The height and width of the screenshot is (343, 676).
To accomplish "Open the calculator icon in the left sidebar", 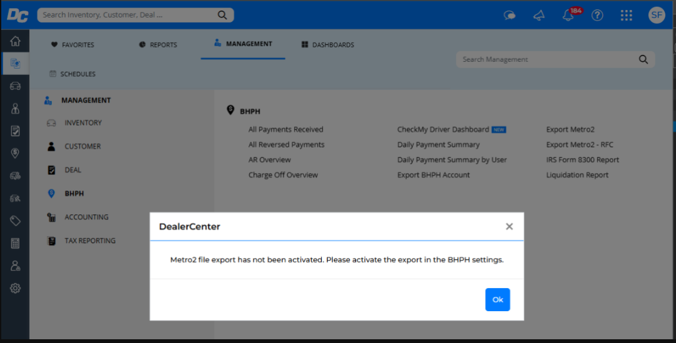I will click(15, 243).
